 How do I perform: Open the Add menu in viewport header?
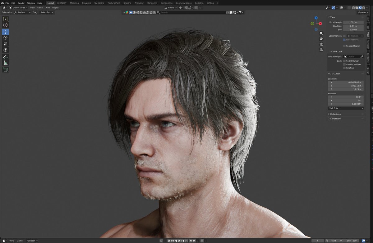click(48, 7)
